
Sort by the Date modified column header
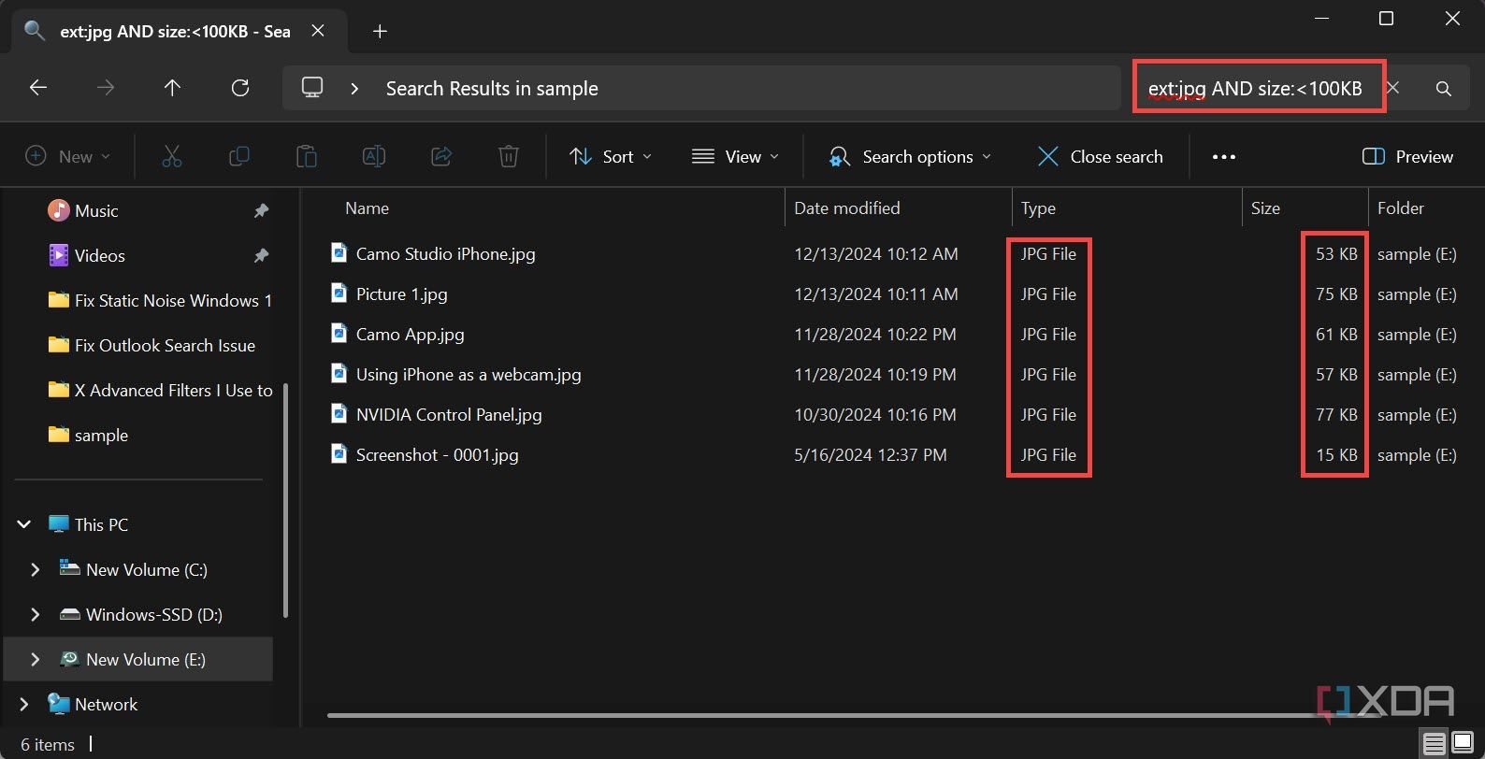899,208
